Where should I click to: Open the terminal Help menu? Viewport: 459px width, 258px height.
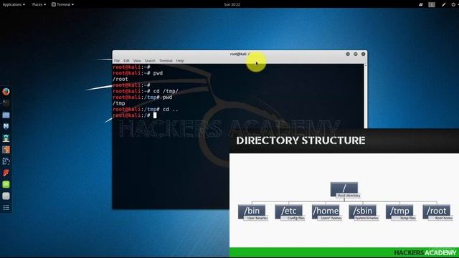point(180,60)
